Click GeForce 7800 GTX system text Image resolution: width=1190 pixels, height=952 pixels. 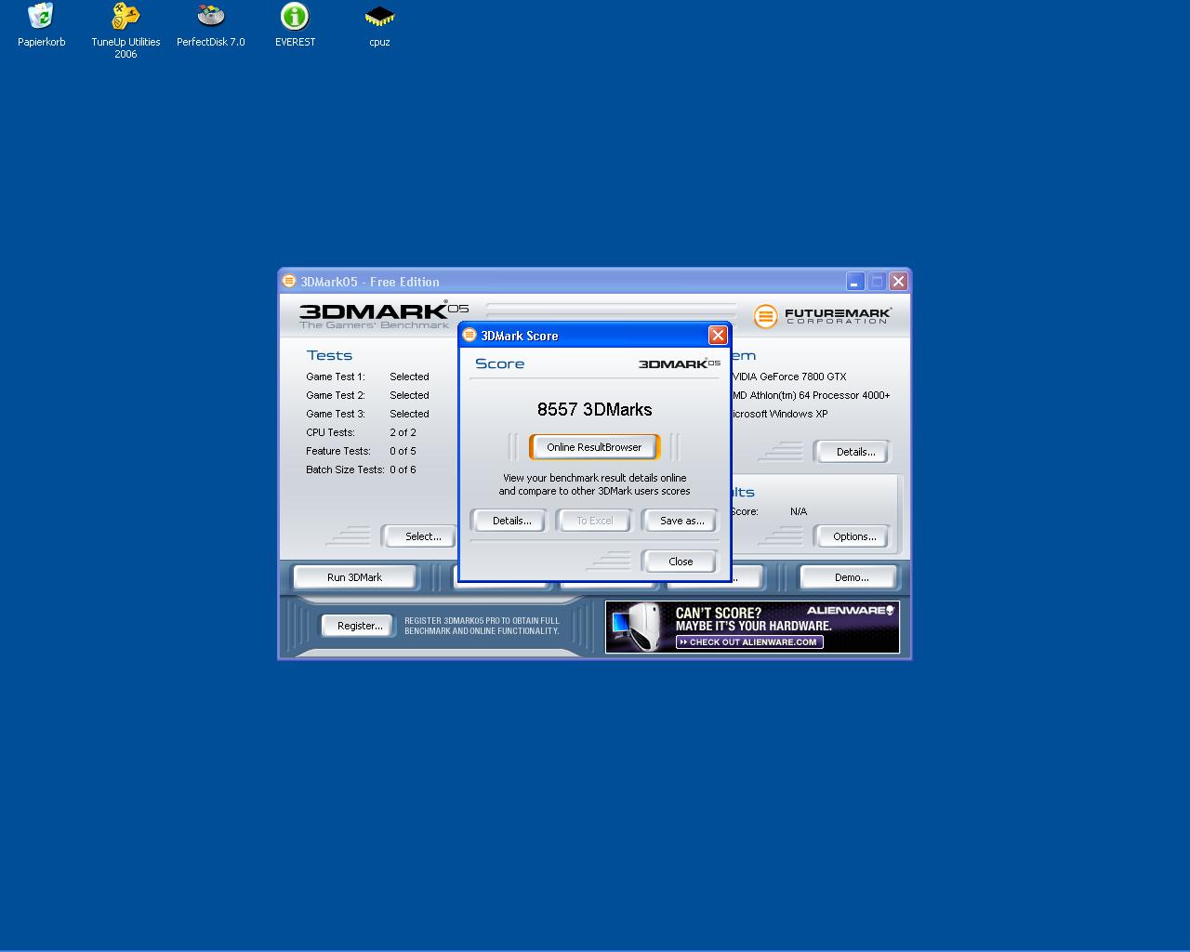click(x=789, y=377)
